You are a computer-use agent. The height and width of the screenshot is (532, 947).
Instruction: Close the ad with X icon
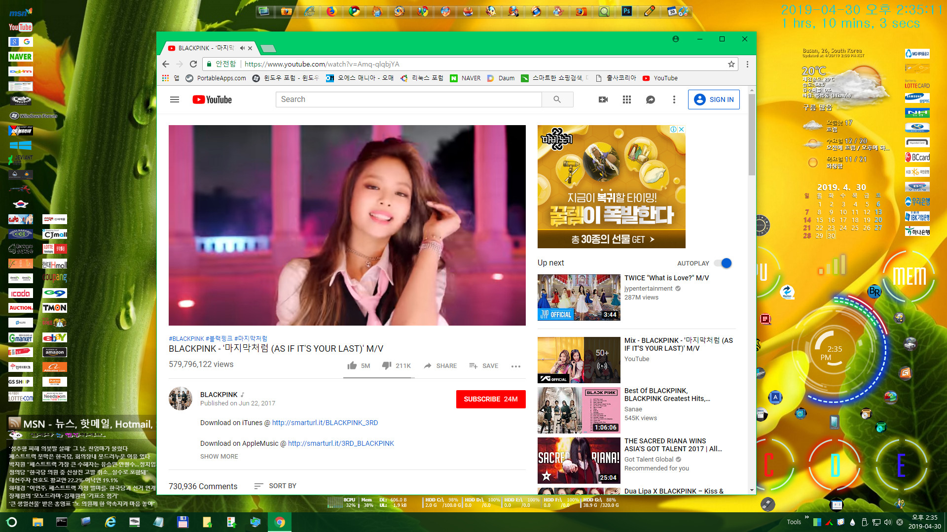pos(681,129)
